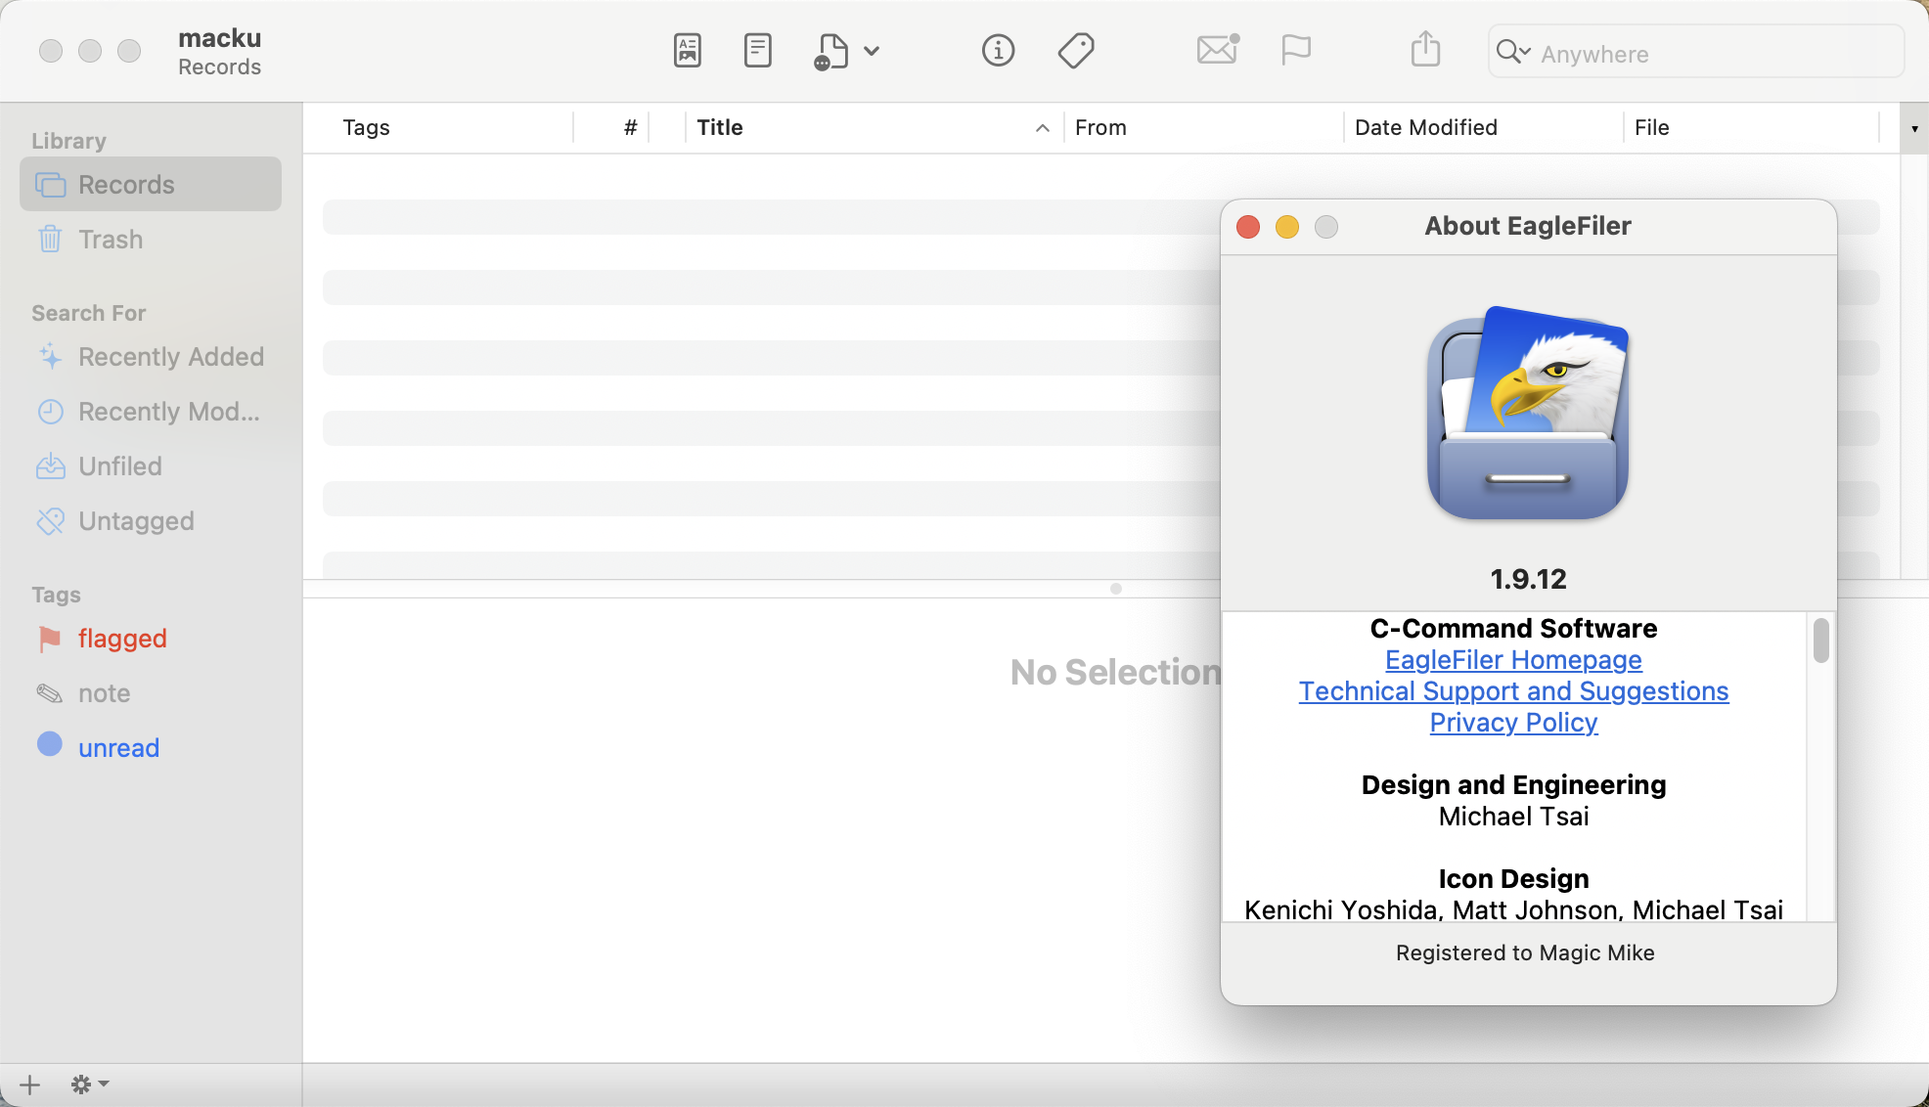
Task: Click the Flag toolbar icon
Action: tap(1296, 50)
